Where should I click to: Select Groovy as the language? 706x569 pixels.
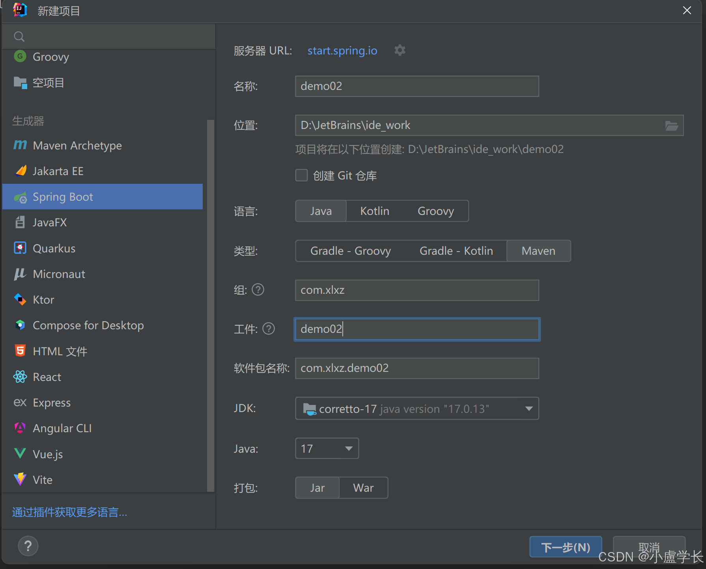[435, 211]
